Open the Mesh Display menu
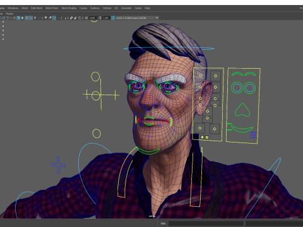 click(x=69, y=8)
